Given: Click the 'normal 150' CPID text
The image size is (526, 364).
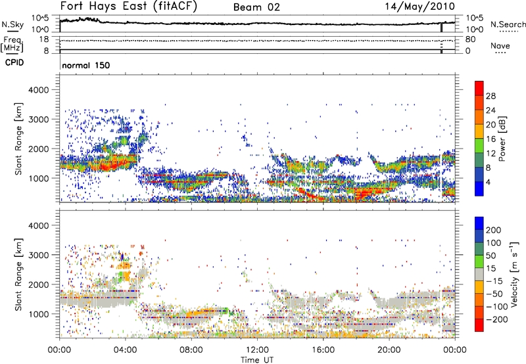Looking at the screenshot, I should [86, 65].
